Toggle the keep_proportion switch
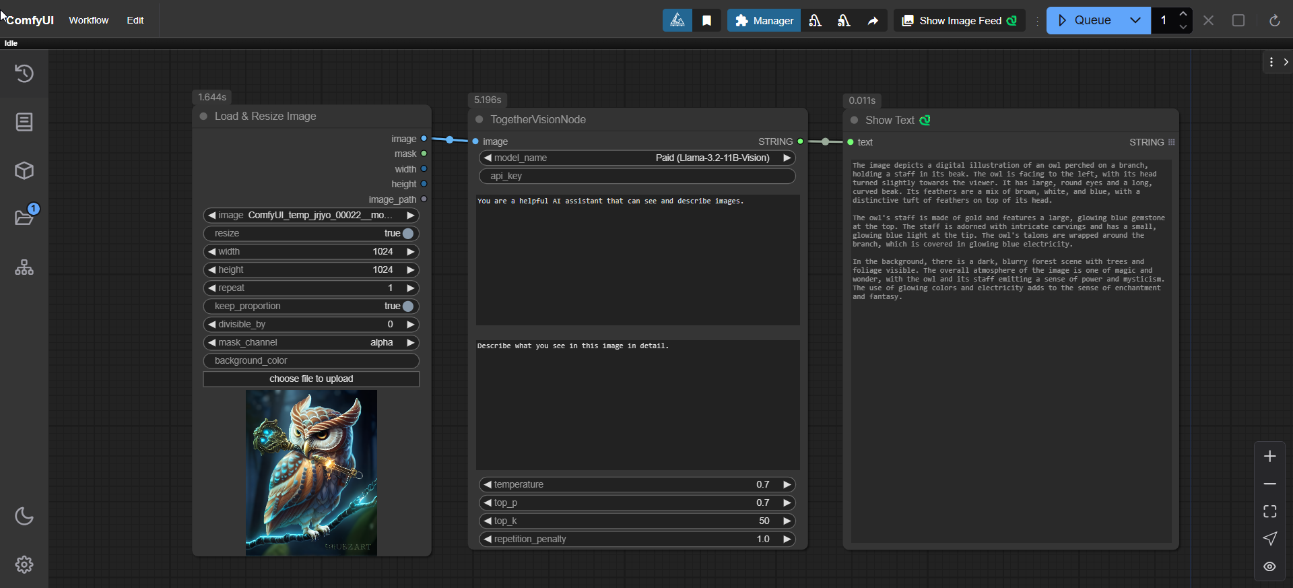 (x=407, y=306)
